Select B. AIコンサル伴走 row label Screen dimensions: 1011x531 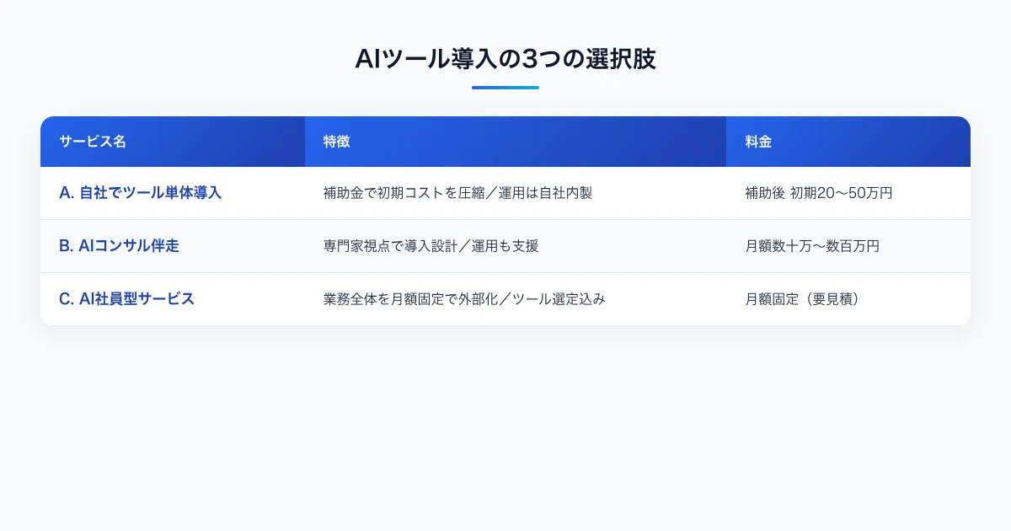119,246
